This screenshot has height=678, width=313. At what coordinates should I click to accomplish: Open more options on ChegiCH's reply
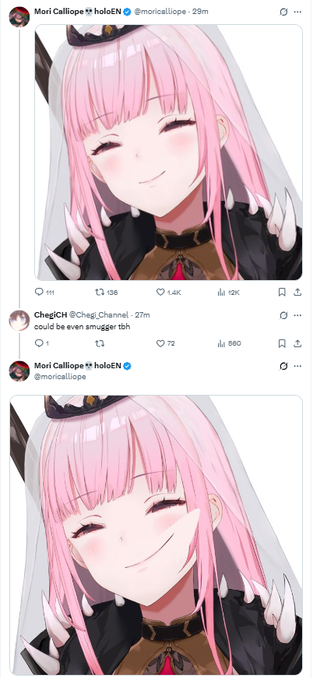click(x=297, y=315)
